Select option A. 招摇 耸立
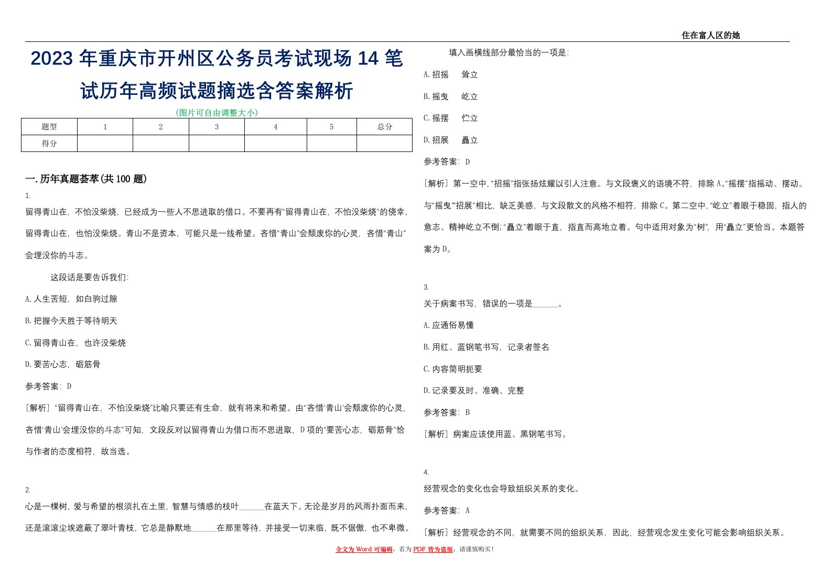This screenshot has height=588, width=832. point(451,74)
